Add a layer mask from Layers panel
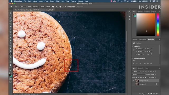Viewport: 169px width, 95px height. 145,94
